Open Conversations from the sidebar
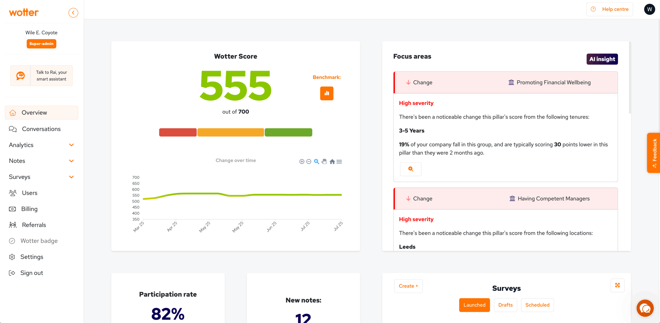This screenshot has height=323, width=660. point(42,129)
